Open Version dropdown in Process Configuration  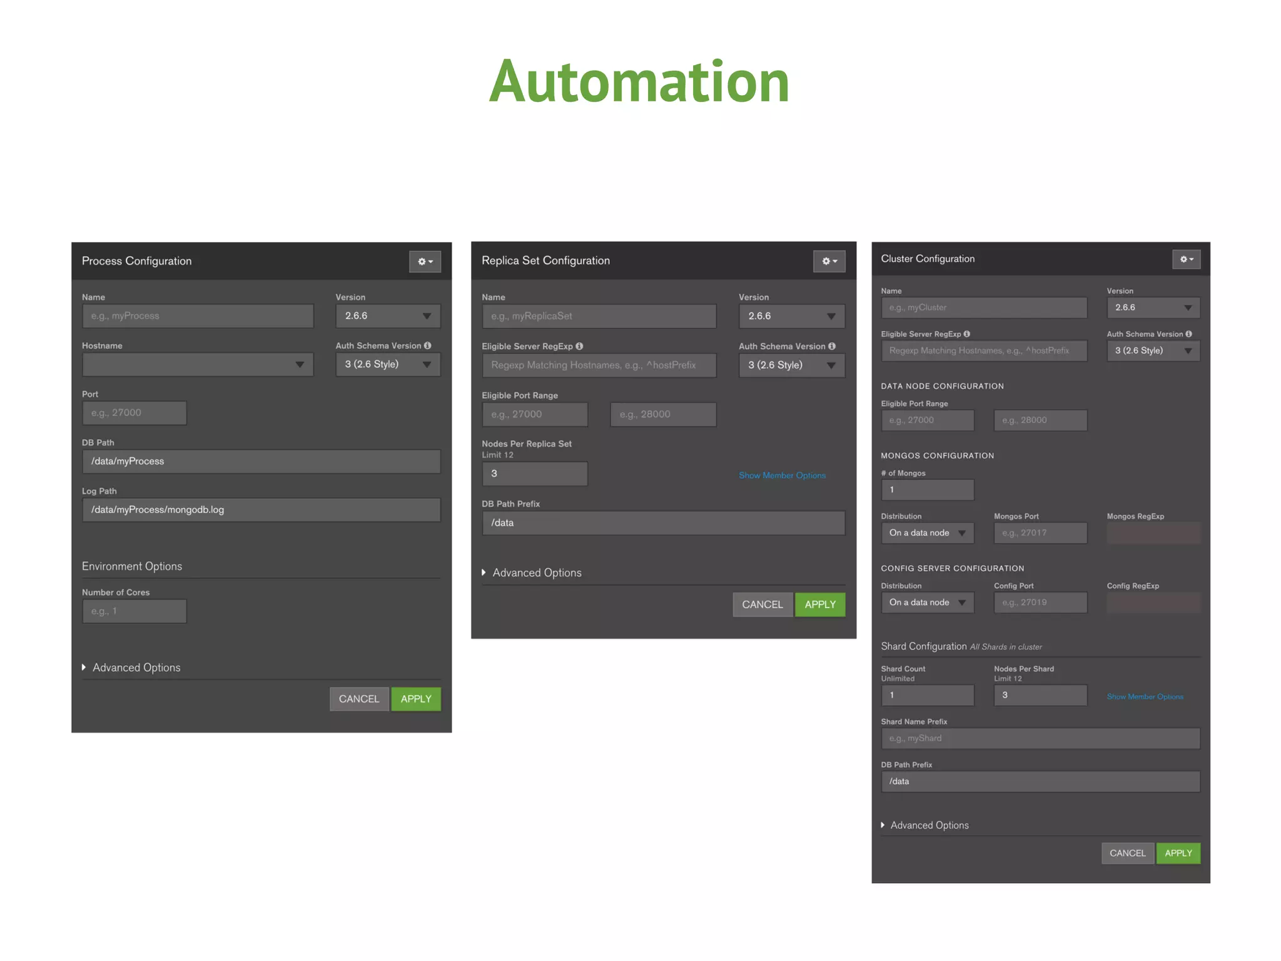[388, 316]
